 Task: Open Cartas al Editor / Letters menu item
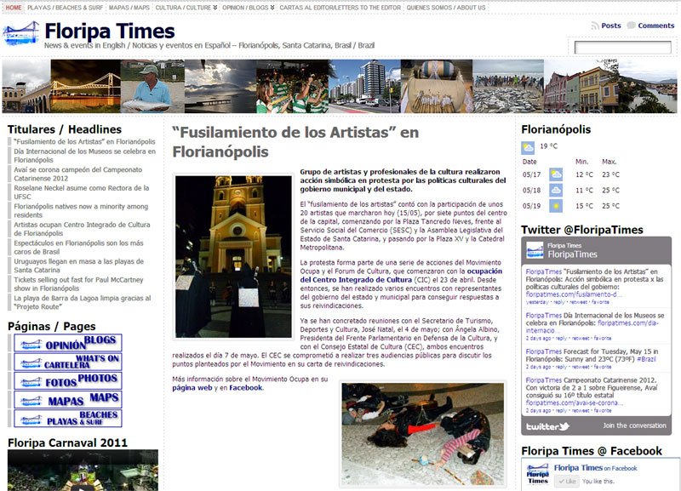[340, 8]
